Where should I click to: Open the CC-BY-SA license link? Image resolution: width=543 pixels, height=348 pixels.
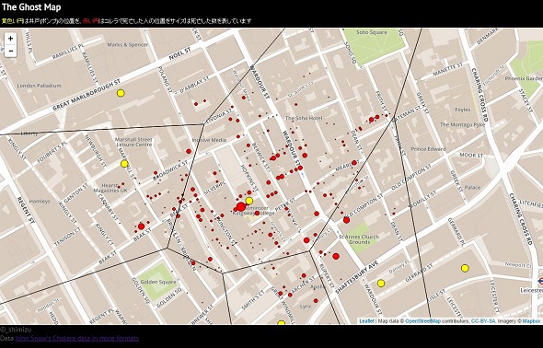pos(483,321)
